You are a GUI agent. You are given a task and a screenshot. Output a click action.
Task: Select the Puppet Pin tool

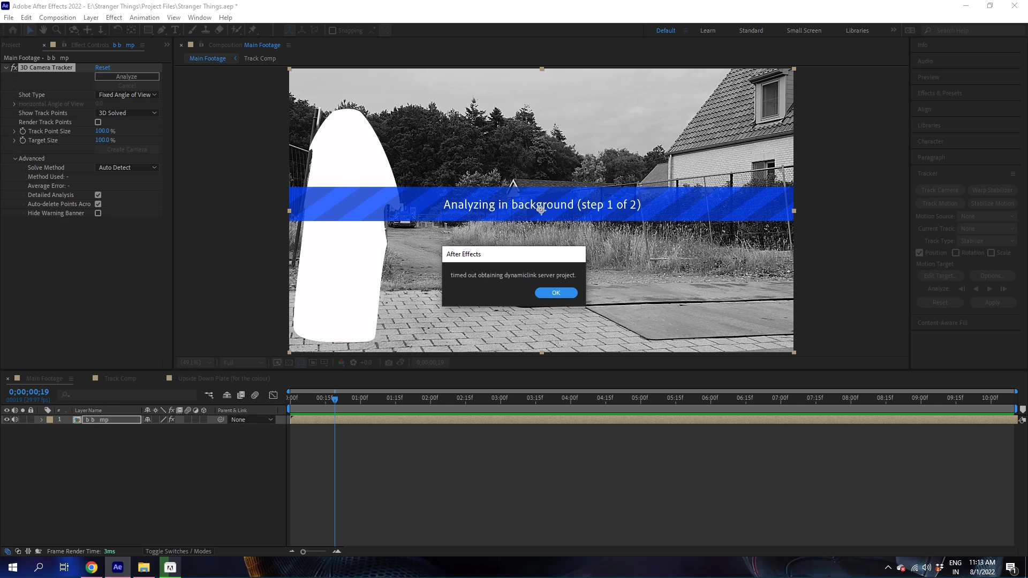pos(253,30)
